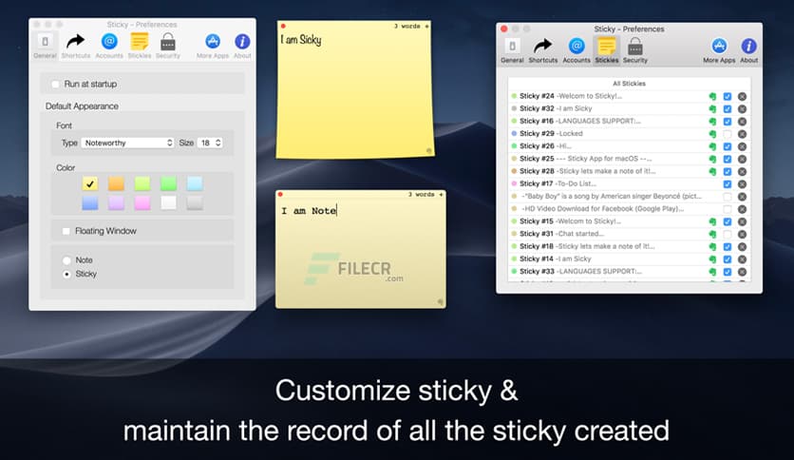794x460 pixels.
Task: Delete Sticky #17 with its X icon
Action: point(742,184)
